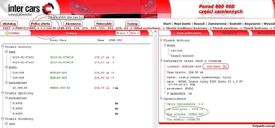Click the car icon beside EBE03.999.83
This screenshot has height=128, width=275.
116,88
